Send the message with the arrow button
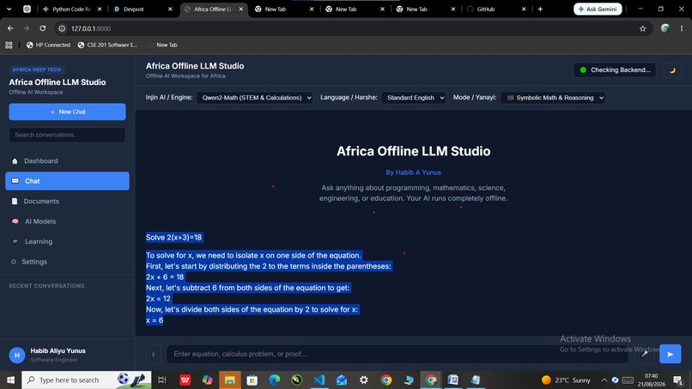The image size is (692, 389). coord(670,354)
